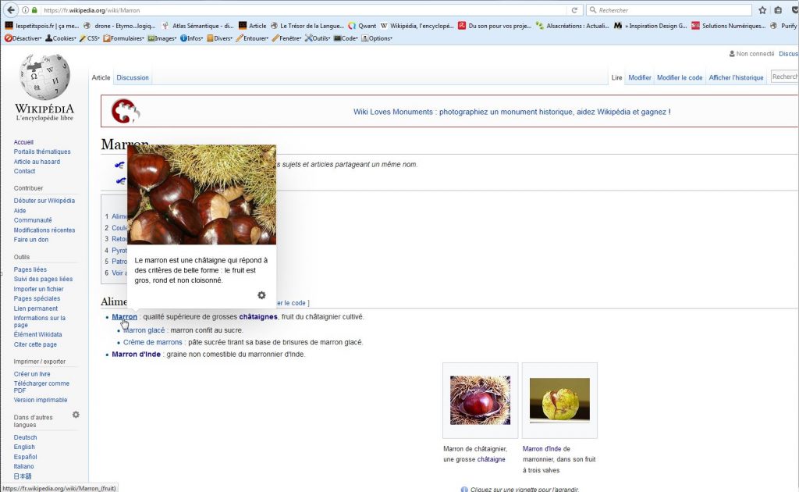The height and width of the screenshot is (492, 799).
Task: Click the Rechercher browser search field
Action: [671, 10]
